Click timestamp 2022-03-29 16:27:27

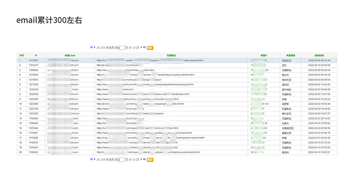pyautogui.click(x=319, y=114)
